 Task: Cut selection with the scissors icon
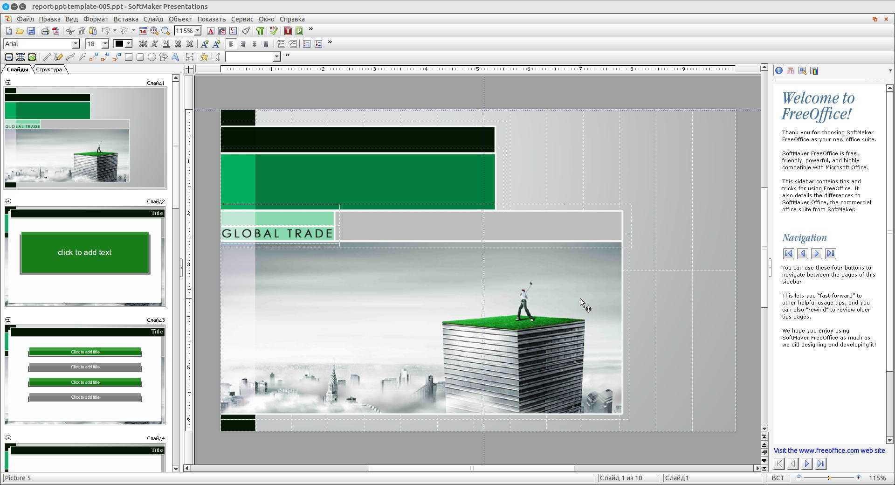click(70, 31)
